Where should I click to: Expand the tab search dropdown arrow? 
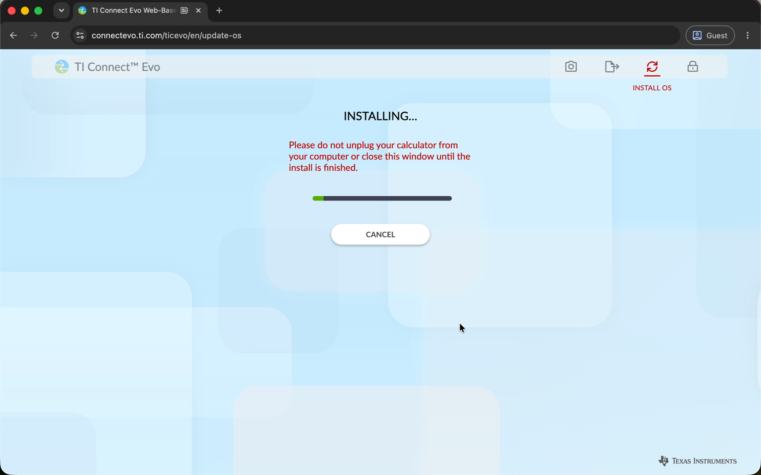click(x=61, y=10)
